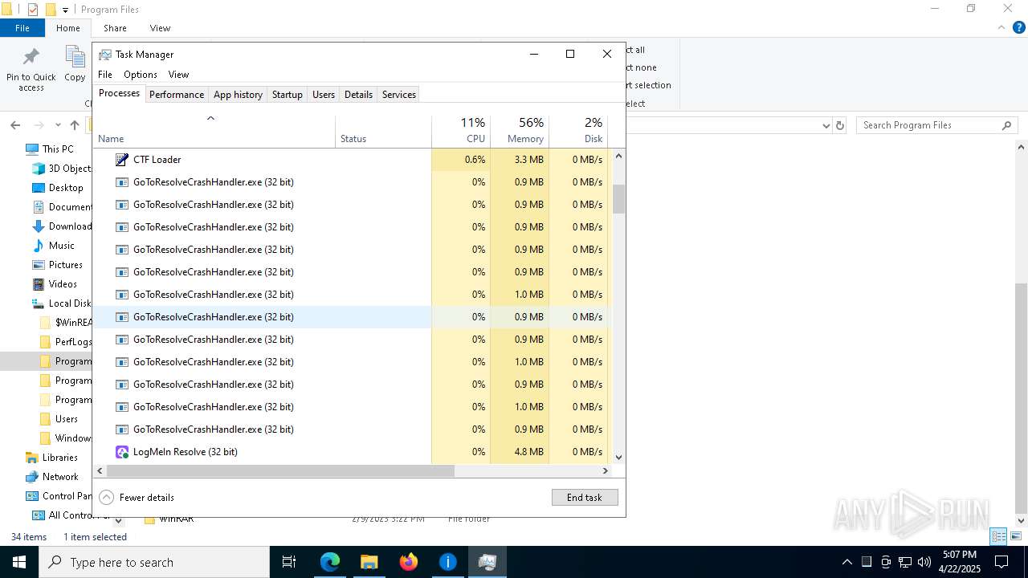Click the Task Manager horizontal scrollbar thumb
The height and width of the screenshot is (578, 1028).
point(280,471)
